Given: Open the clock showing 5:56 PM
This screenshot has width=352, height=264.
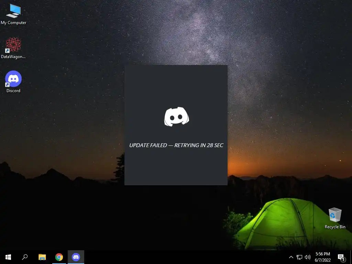Looking at the screenshot, I should click(x=322, y=257).
